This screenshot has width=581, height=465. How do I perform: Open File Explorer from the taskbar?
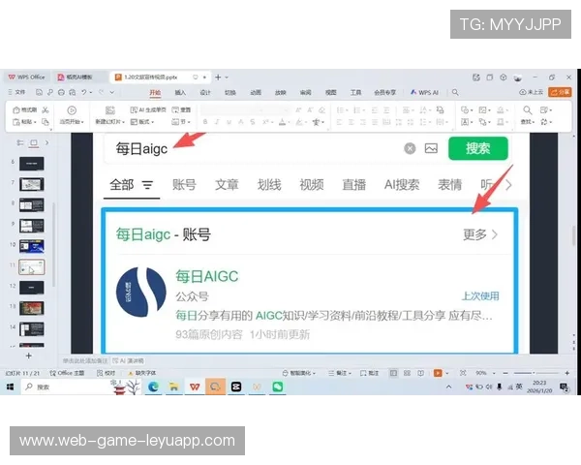coord(173,387)
